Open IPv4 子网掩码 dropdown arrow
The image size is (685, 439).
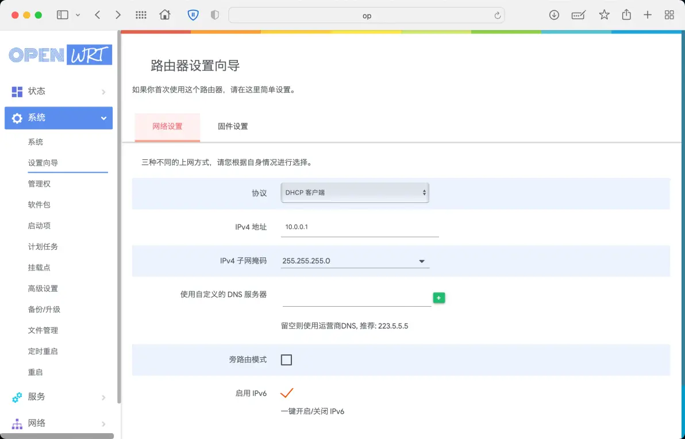coord(422,261)
